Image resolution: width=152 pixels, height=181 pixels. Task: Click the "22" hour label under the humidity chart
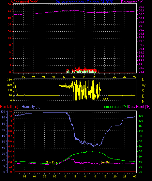125,176
